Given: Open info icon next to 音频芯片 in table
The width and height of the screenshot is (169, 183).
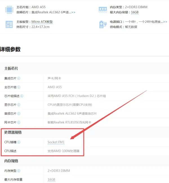Looking at the screenshot, I should coord(19,114).
